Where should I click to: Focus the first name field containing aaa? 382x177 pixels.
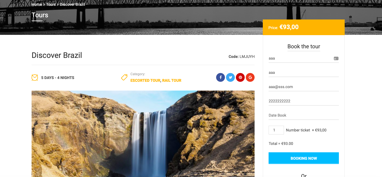coord(304,58)
